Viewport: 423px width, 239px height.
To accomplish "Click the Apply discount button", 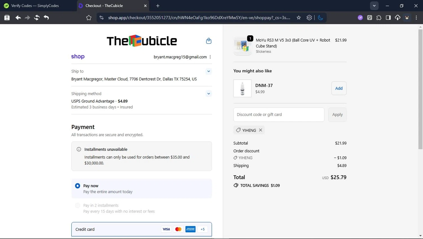I will [x=337, y=115].
